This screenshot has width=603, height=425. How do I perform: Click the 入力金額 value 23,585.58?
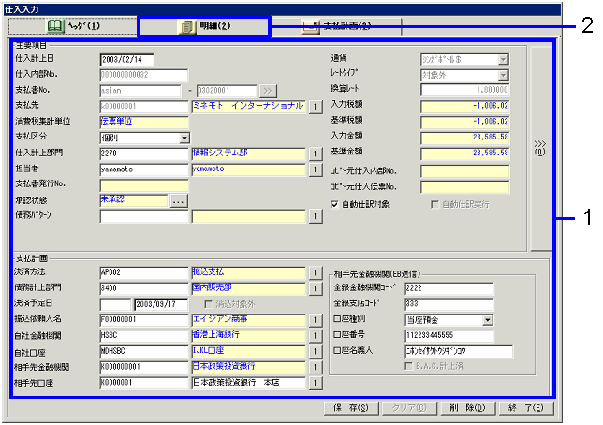coord(491,137)
